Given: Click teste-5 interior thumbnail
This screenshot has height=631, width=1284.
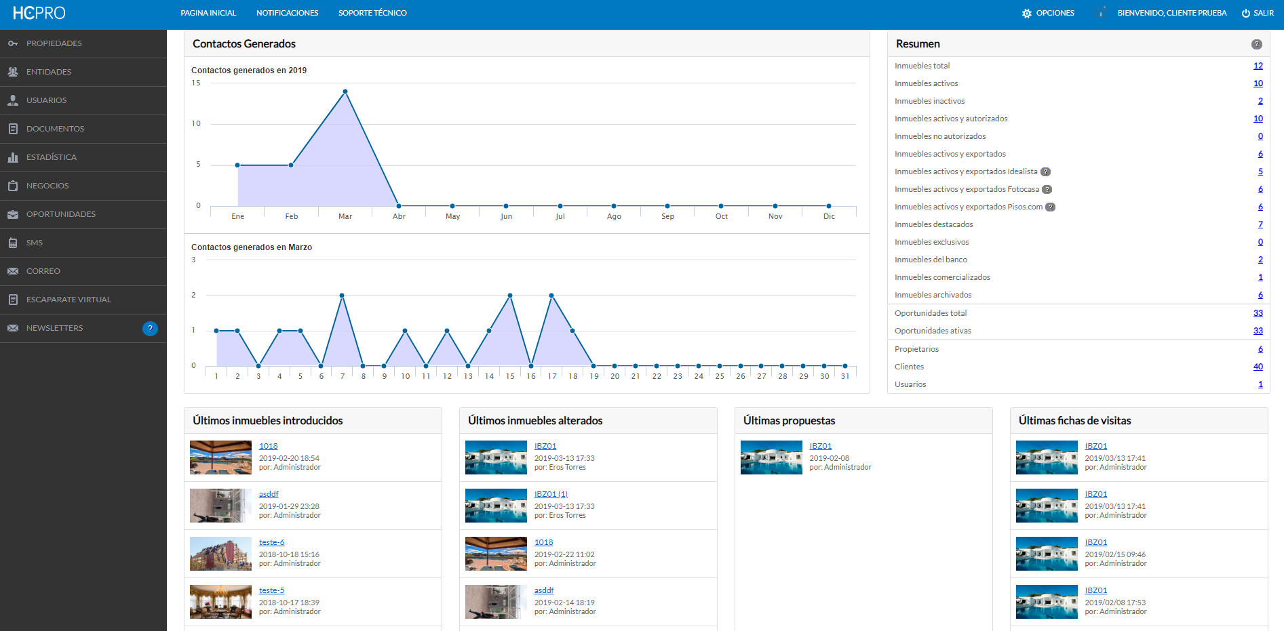Looking at the screenshot, I should tap(220, 602).
